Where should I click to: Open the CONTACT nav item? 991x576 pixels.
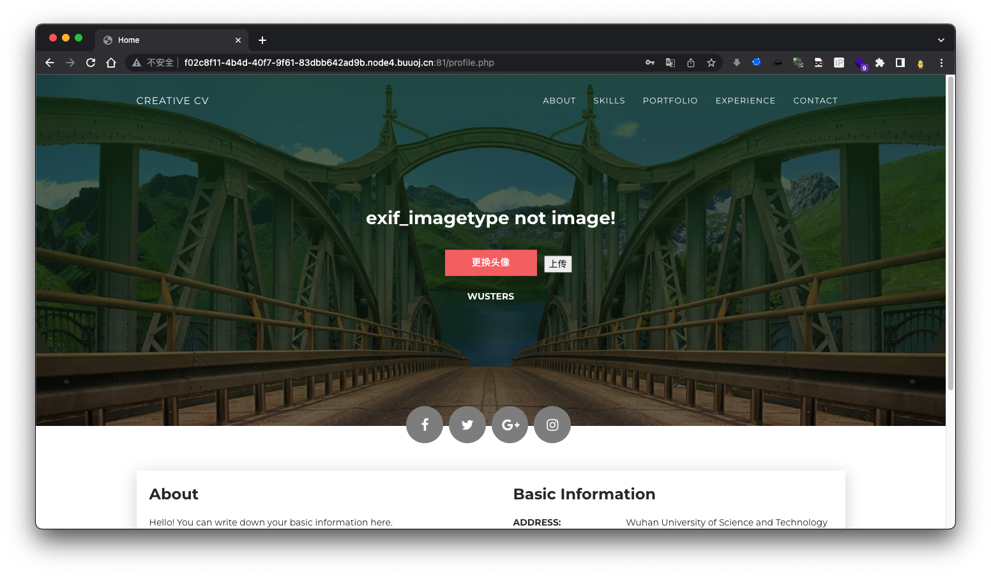[x=815, y=101]
